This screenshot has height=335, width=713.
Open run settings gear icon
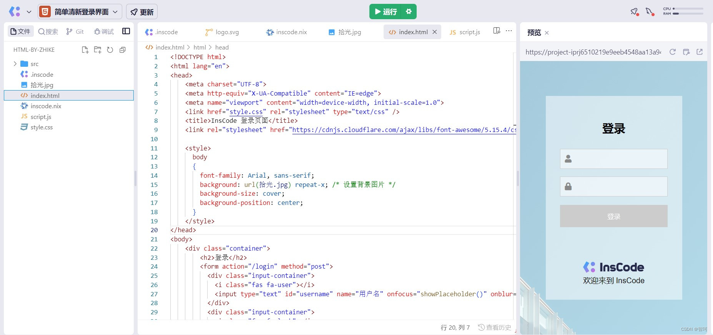(409, 12)
